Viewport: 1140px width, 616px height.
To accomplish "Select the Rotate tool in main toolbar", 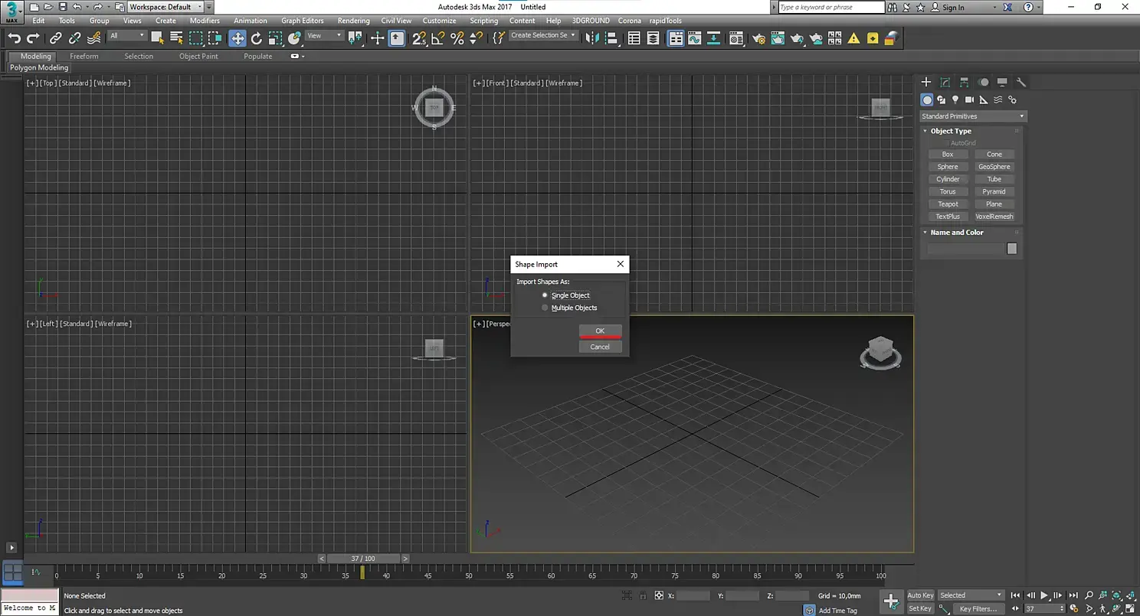I will pos(257,38).
